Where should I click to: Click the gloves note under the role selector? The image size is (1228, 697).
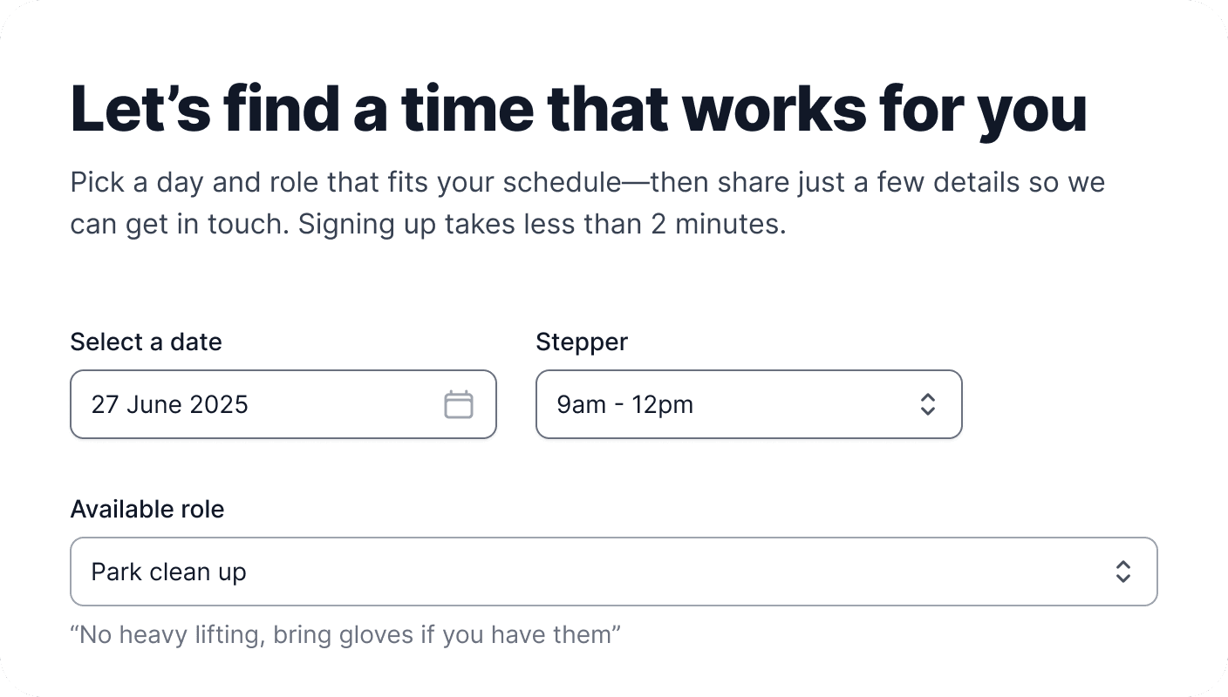345,634
